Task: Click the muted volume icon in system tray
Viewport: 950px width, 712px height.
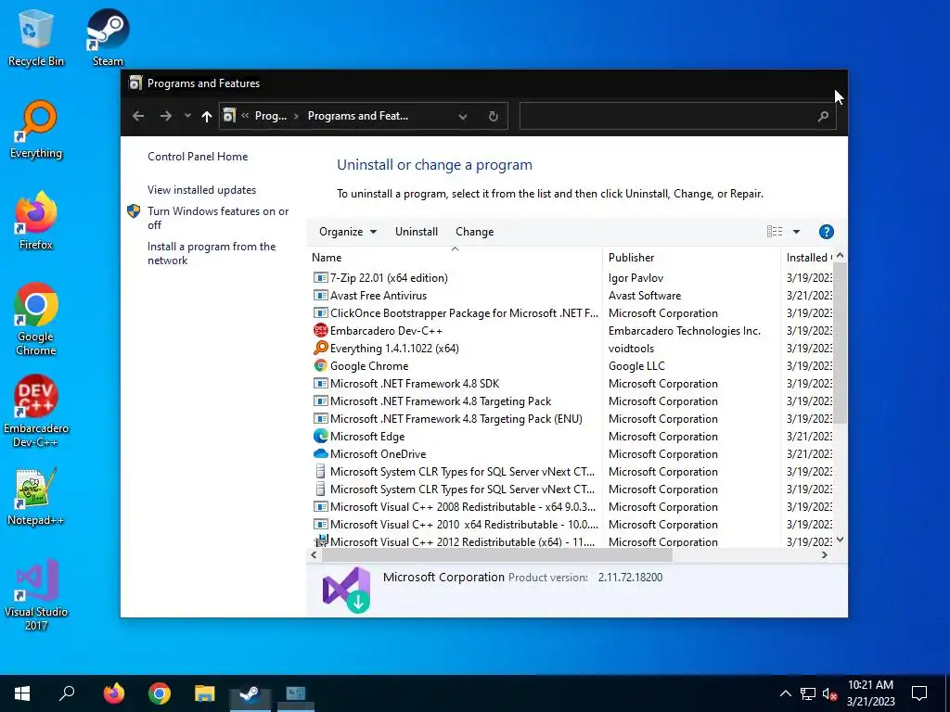Action: 829,693
